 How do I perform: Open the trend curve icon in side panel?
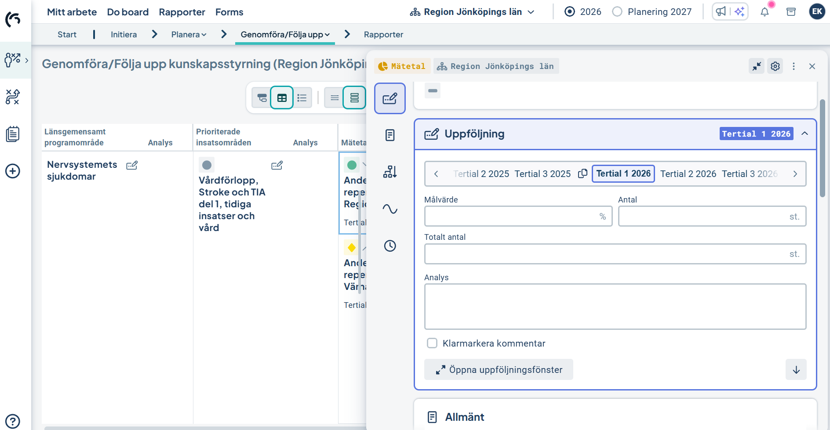tap(390, 209)
